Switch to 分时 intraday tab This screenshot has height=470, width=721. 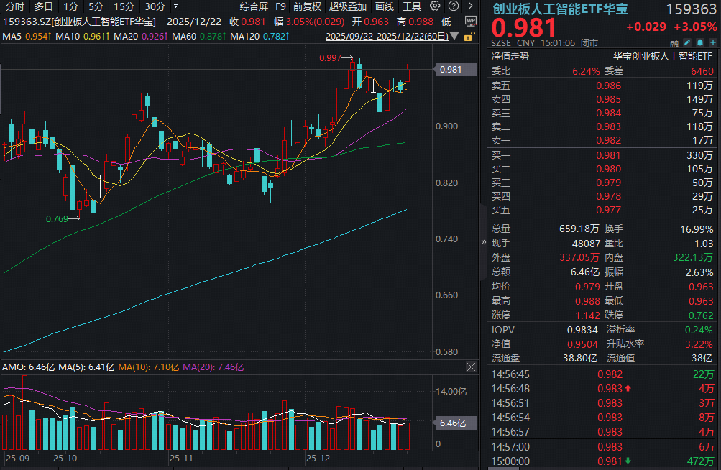14,6
